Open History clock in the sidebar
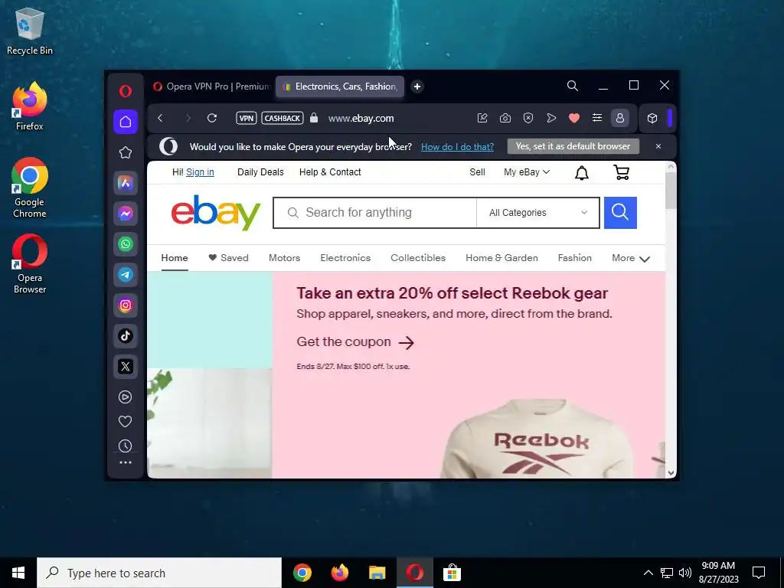The image size is (784, 588). click(x=125, y=446)
